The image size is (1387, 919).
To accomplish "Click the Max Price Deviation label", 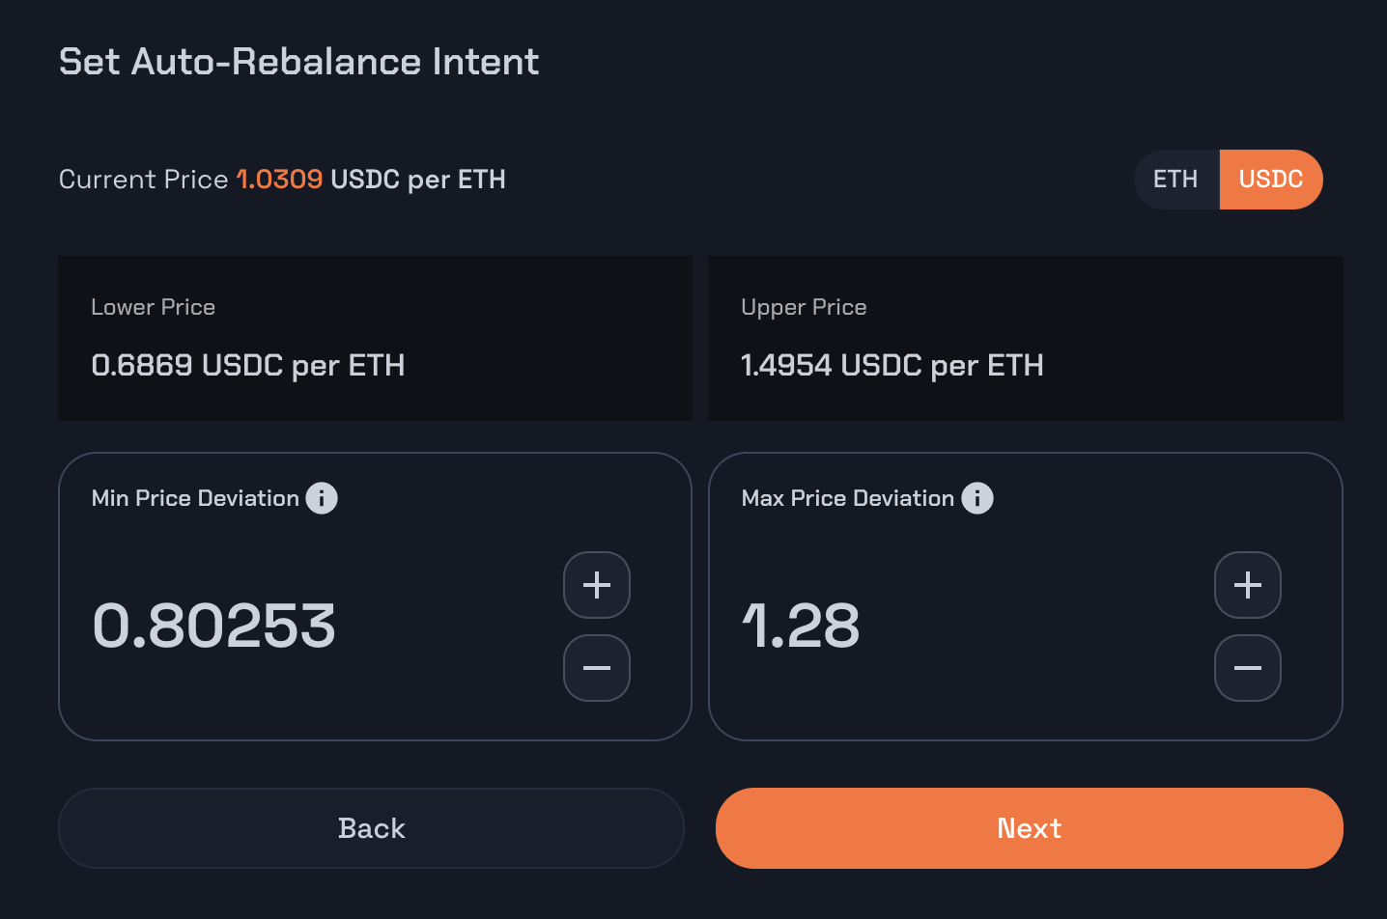I will 848,498.
